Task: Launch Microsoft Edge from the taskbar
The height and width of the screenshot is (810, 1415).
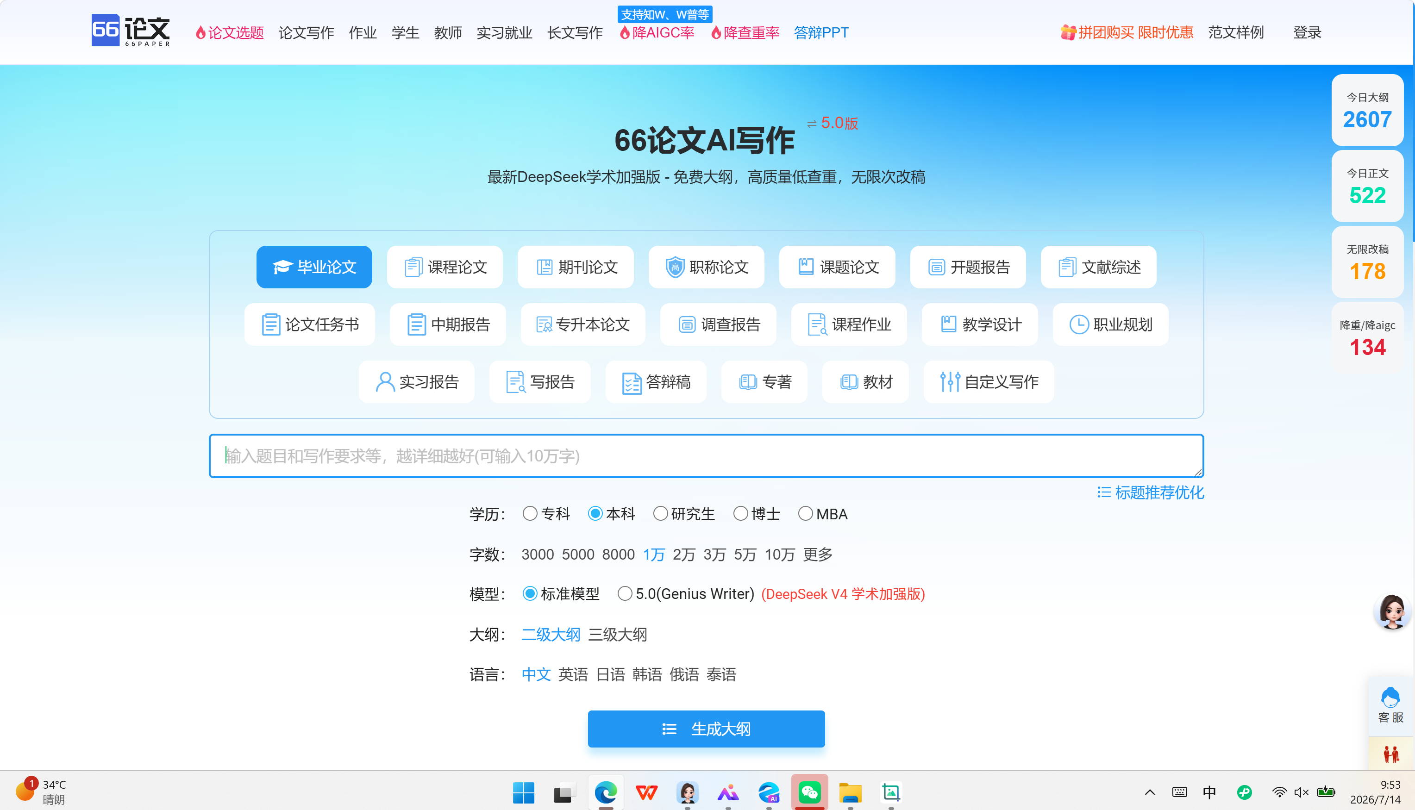Action: (x=605, y=792)
